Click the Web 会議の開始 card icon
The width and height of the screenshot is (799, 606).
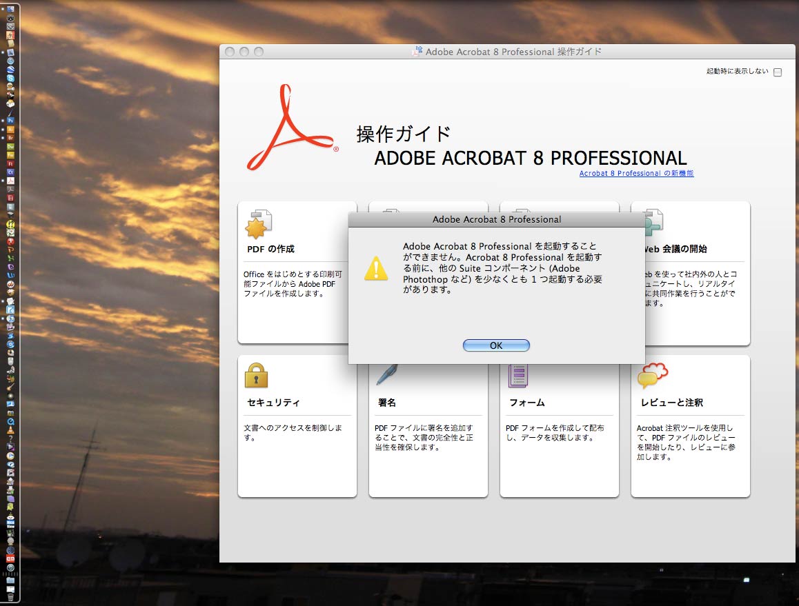point(654,223)
